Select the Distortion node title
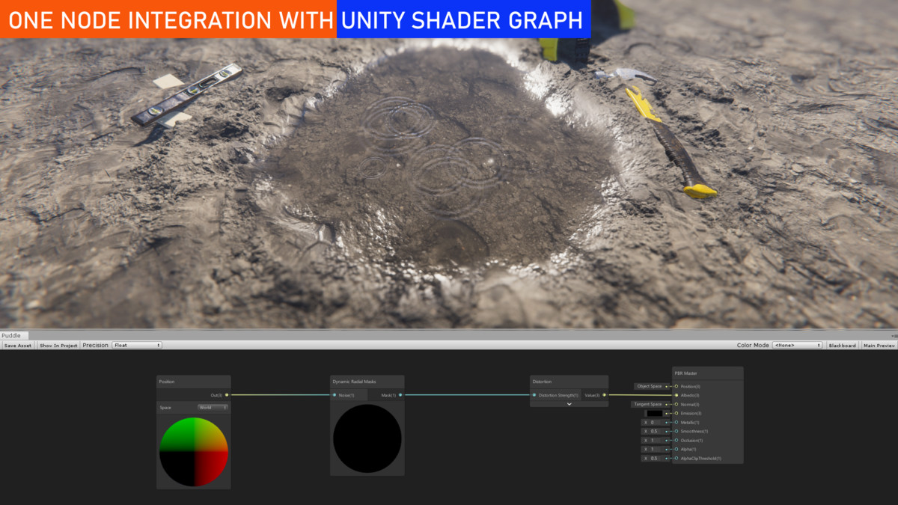The image size is (898, 505). pyautogui.click(x=542, y=382)
